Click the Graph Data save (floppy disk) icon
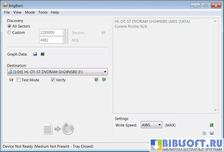 click(35, 54)
